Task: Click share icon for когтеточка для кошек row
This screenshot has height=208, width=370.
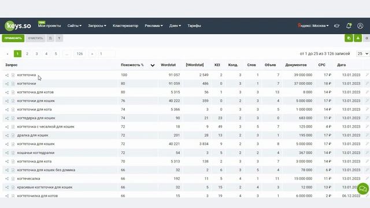Action: pyautogui.click(x=7, y=144)
